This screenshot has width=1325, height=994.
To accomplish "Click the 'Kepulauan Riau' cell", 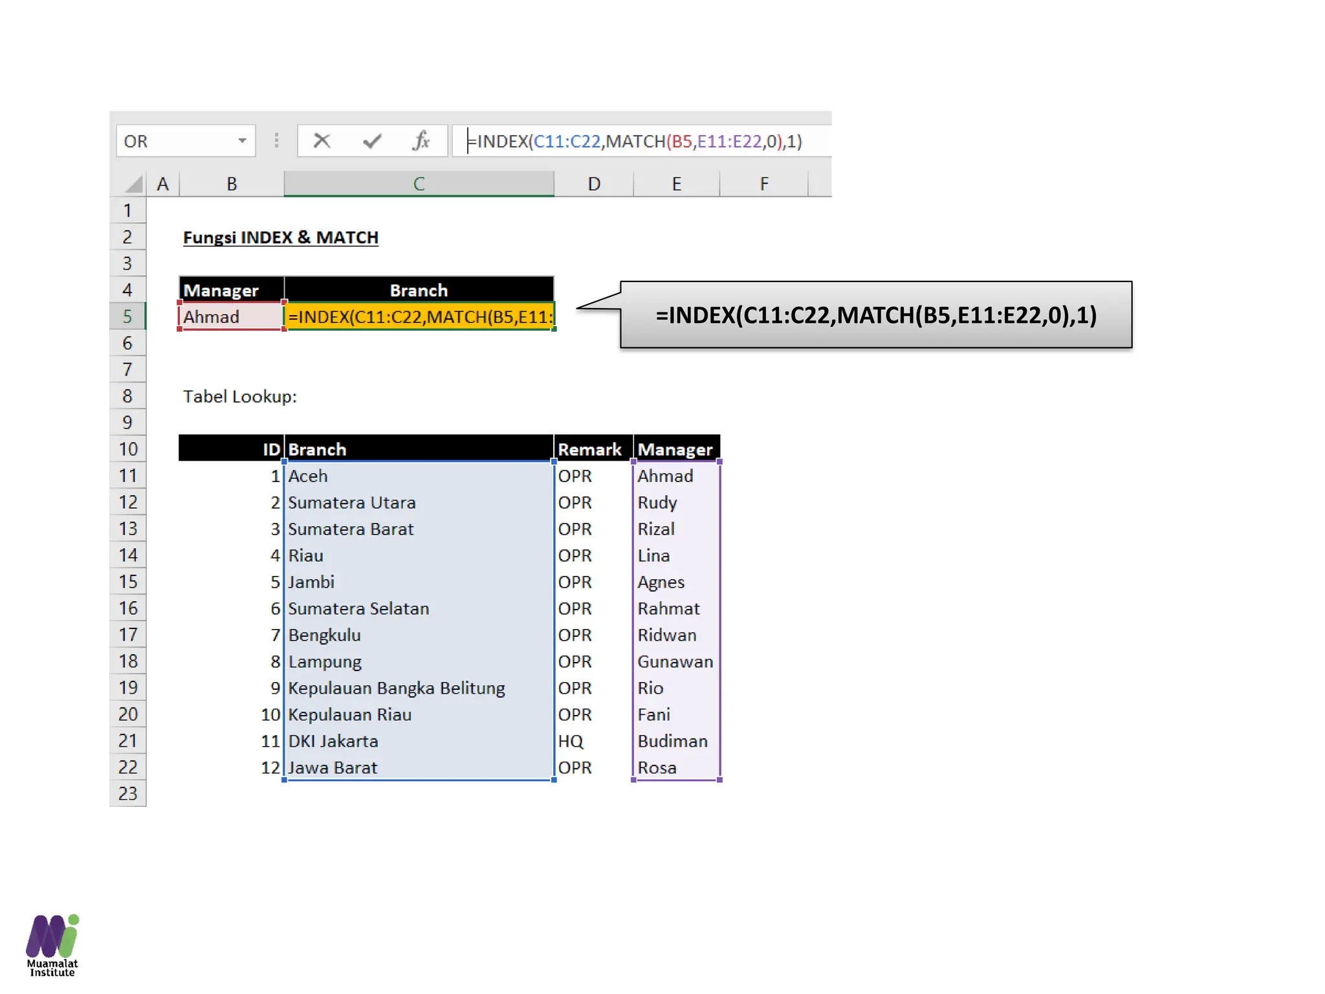I will point(419,714).
